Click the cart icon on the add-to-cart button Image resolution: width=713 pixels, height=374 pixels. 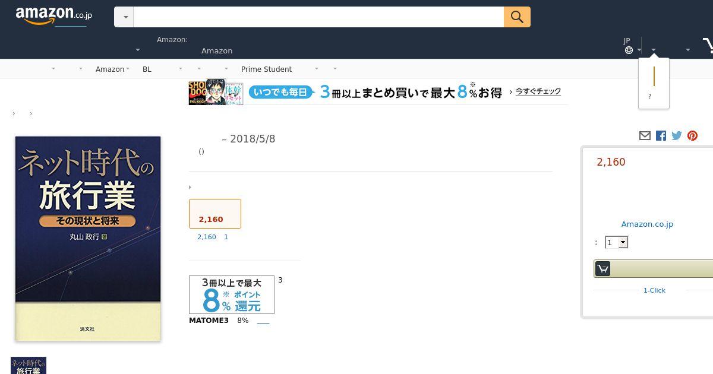(x=602, y=269)
